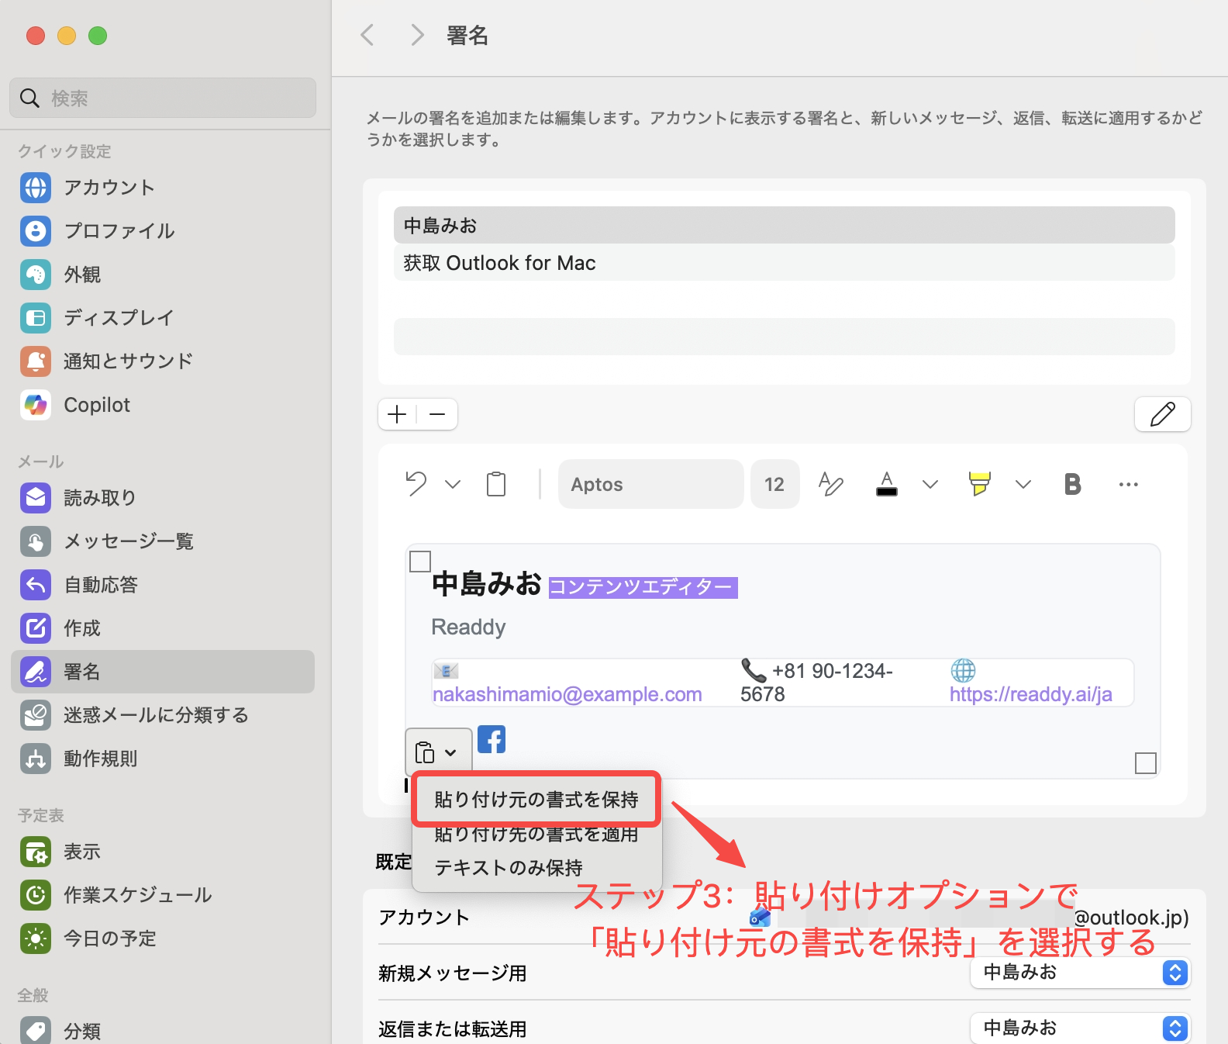
Task: Go back with the left chevron
Action: tap(367, 35)
